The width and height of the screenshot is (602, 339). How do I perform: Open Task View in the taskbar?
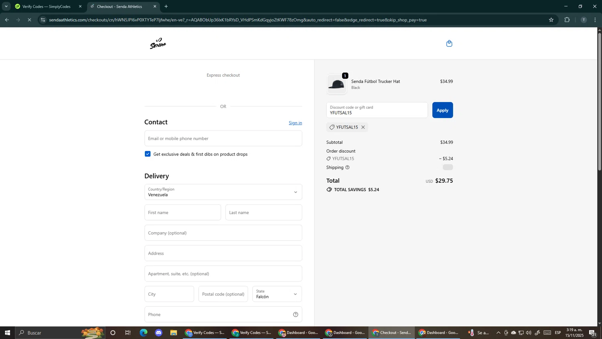click(x=128, y=333)
